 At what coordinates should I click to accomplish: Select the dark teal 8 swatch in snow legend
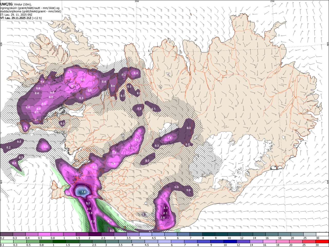(x=209, y=234)
